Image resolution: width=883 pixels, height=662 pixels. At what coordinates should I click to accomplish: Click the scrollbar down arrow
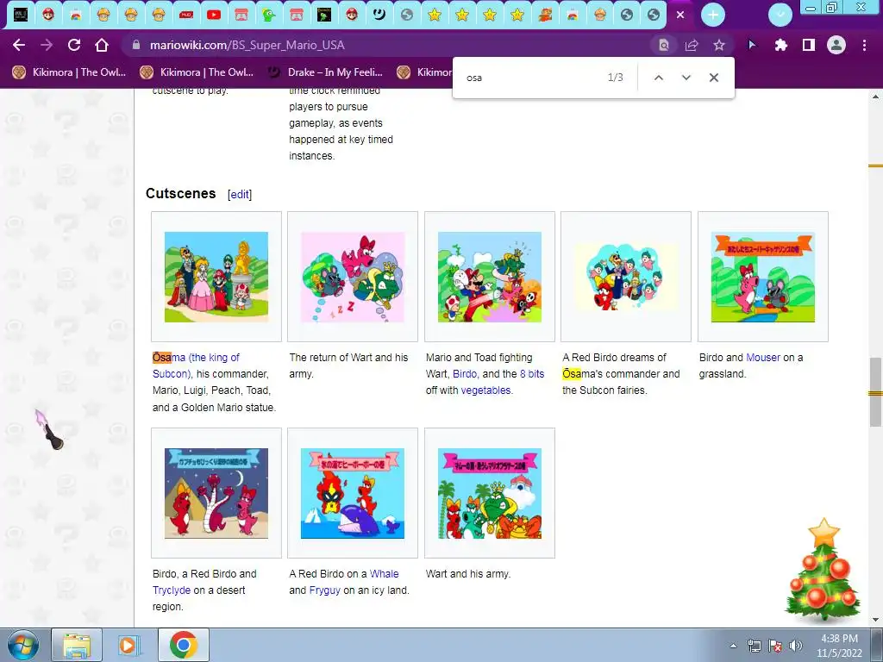(875, 620)
